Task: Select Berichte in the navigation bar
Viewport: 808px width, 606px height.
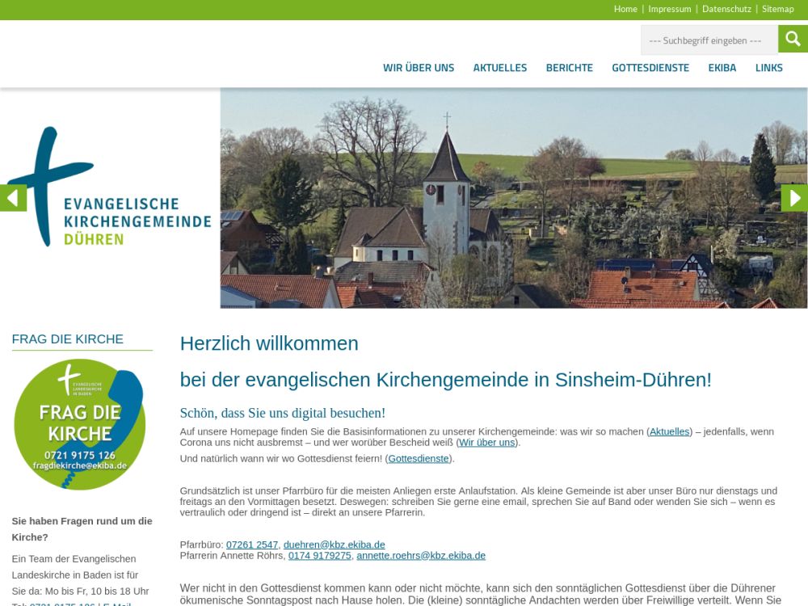Action: [570, 68]
